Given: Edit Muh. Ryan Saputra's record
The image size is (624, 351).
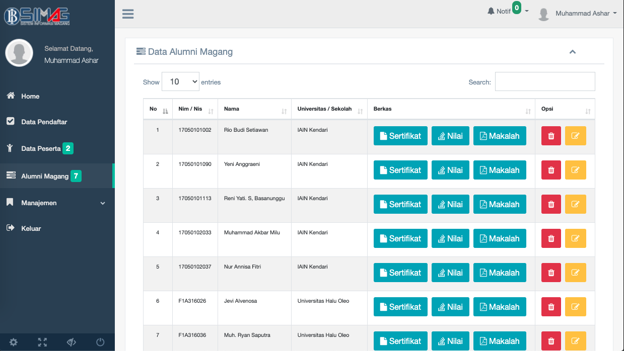Looking at the screenshot, I should coord(576,341).
